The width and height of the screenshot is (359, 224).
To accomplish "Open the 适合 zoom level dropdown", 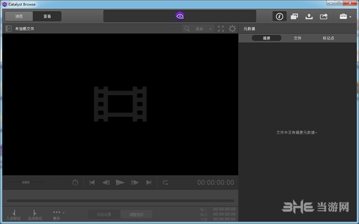I will (203, 29).
